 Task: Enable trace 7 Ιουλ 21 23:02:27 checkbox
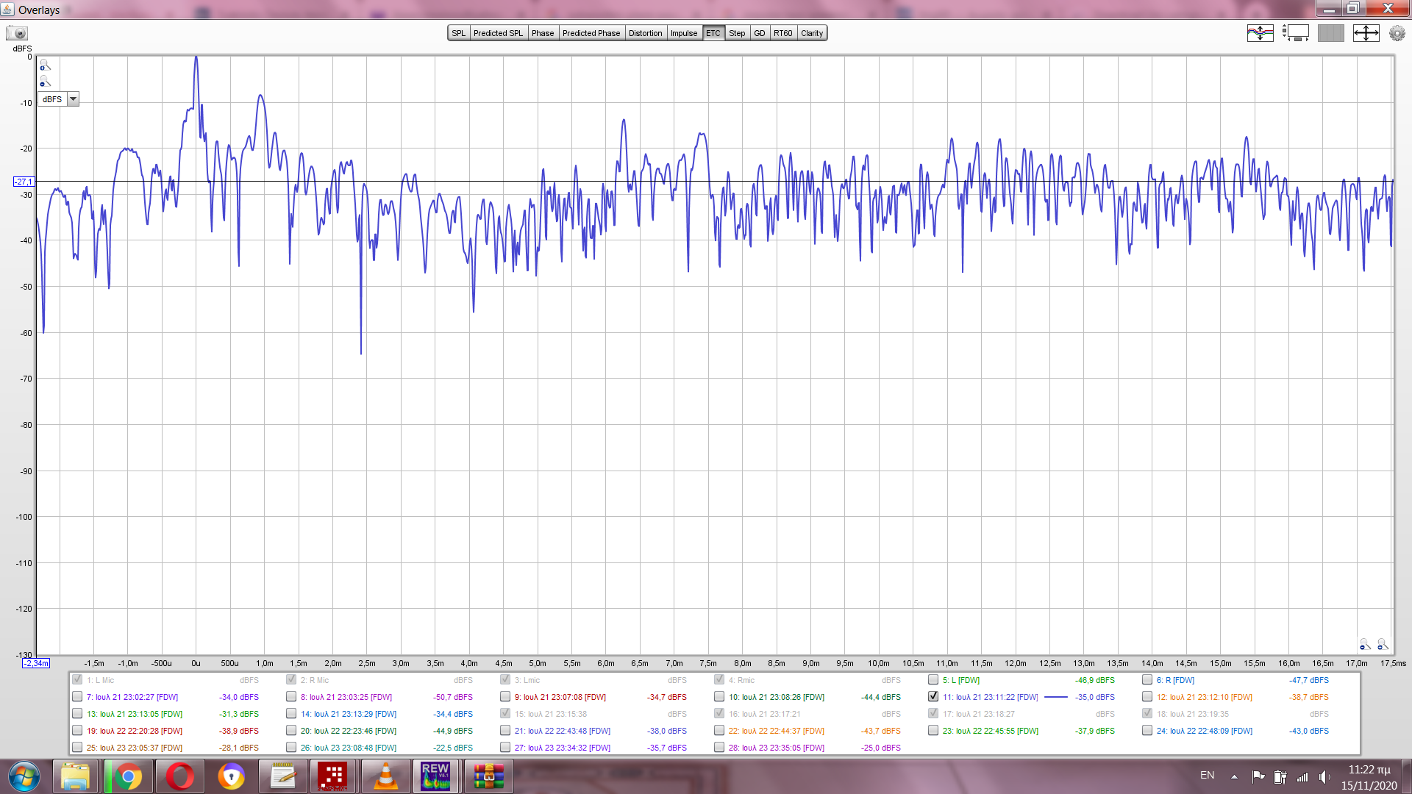click(x=77, y=697)
